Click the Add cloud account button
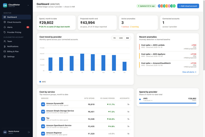Screen dimensions: 205x137 click(188, 6)
